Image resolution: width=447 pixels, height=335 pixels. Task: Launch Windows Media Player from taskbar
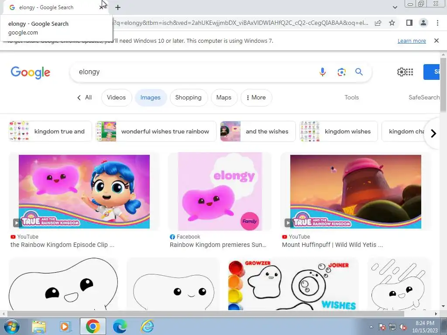pyautogui.click(x=65, y=326)
